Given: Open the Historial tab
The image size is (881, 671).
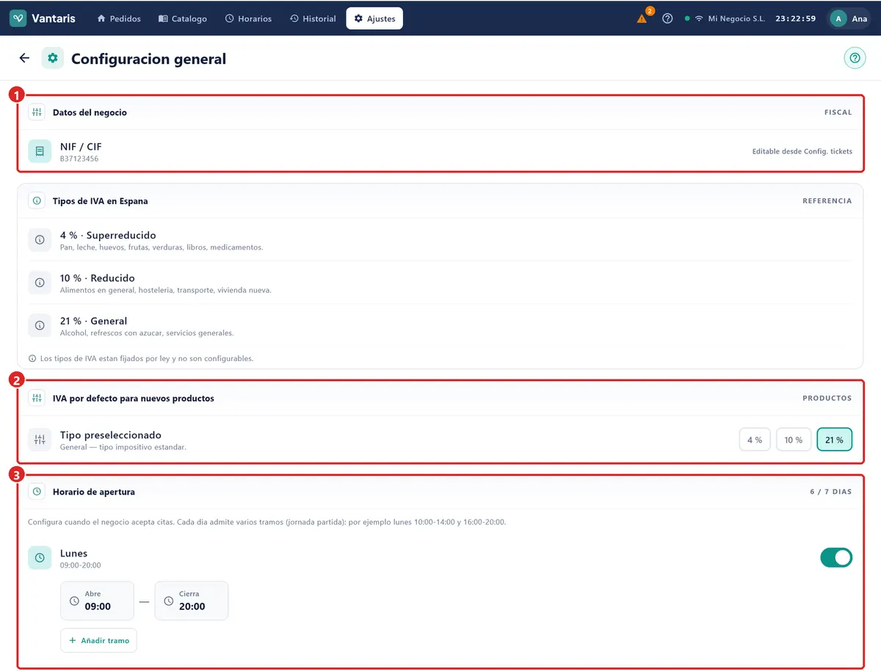Looking at the screenshot, I should pyautogui.click(x=313, y=18).
